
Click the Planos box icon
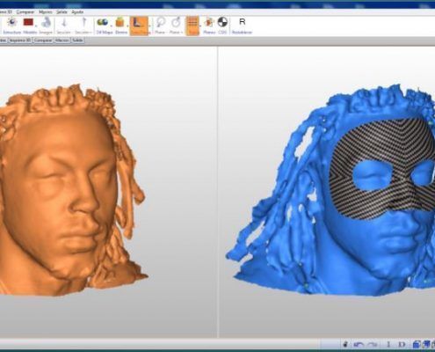(209, 22)
